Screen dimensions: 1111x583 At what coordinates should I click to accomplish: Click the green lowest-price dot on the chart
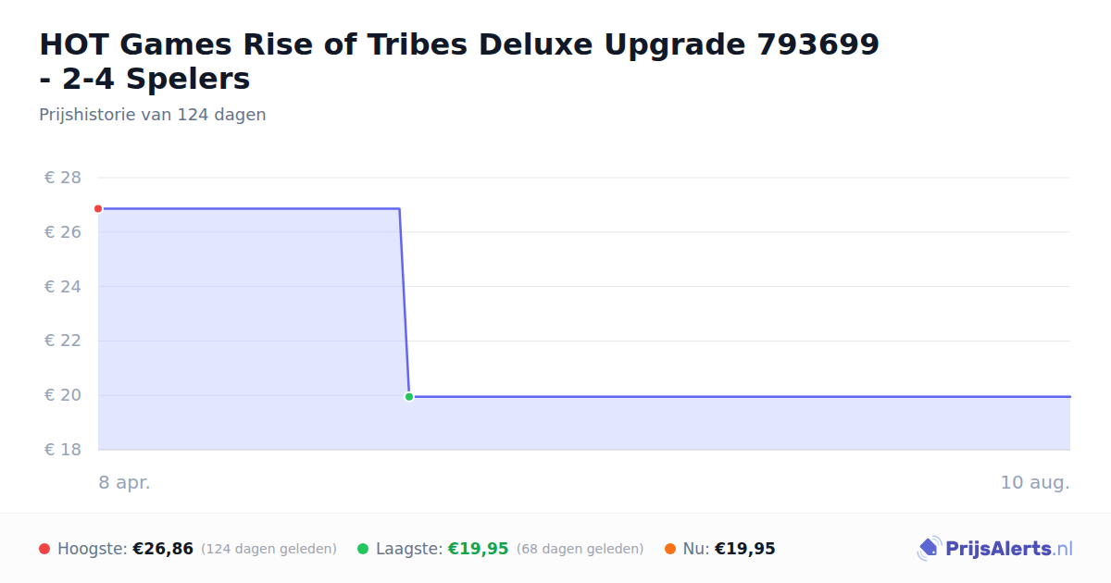click(409, 397)
